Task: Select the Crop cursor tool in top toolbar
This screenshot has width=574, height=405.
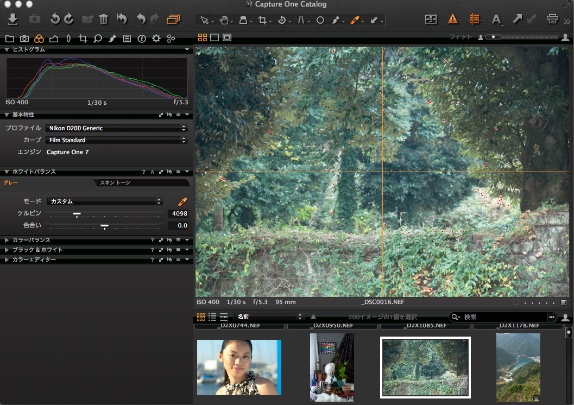Action: click(x=262, y=20)
